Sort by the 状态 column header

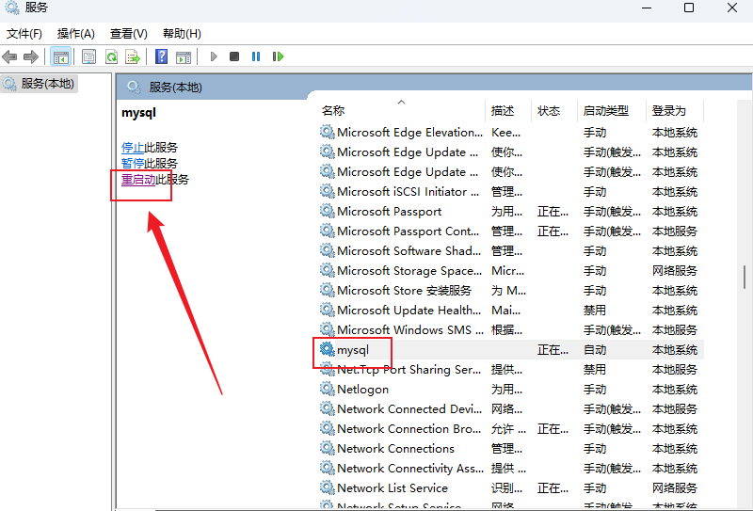[x=554, y=111]
